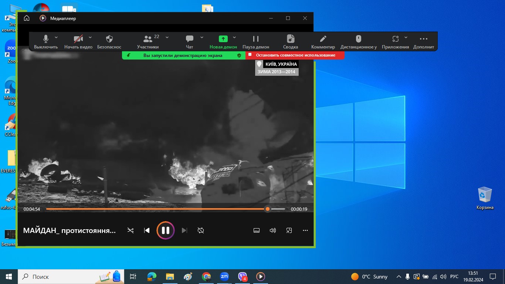
Task: Open Remote control mouse option
Action: 358,39
